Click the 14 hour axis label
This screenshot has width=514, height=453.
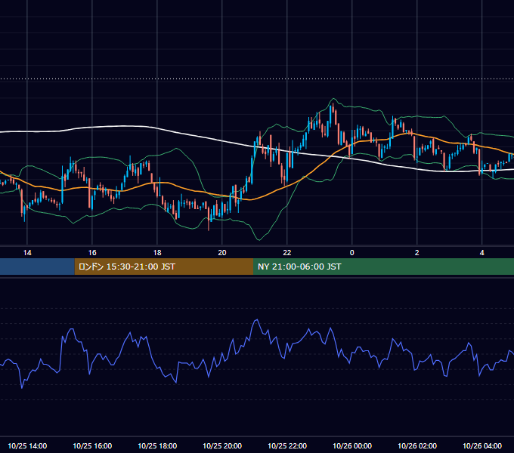[27, 253]
